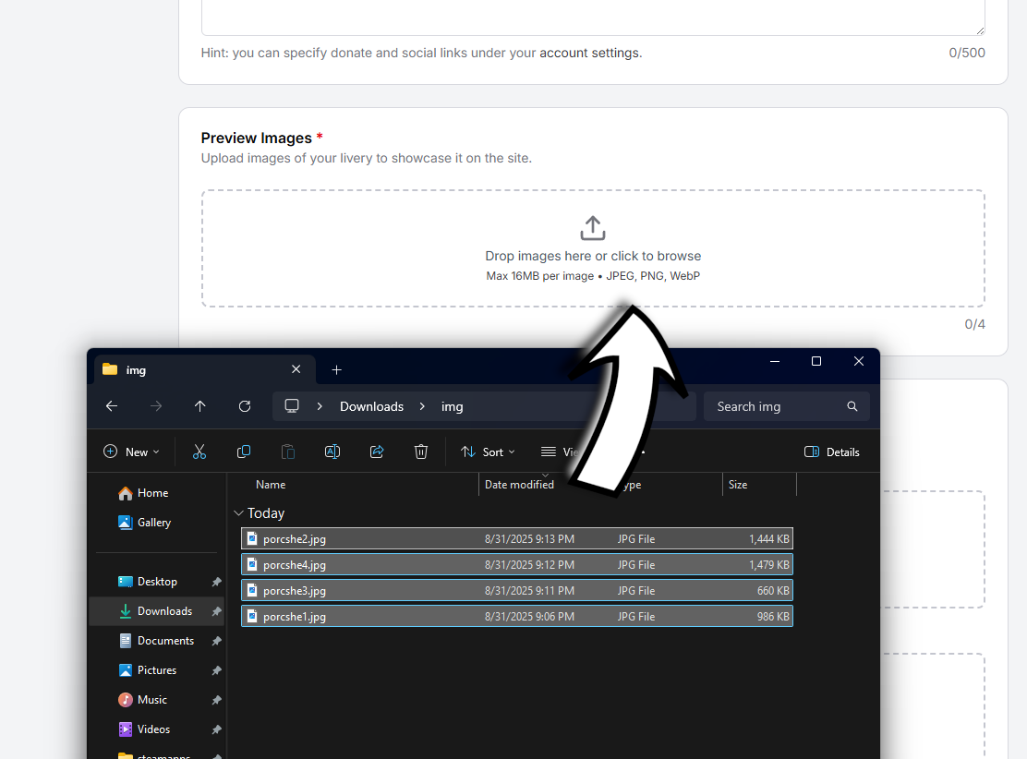
Task: Click the Paste clipboard icon
Action: click(x=287, y=452)
